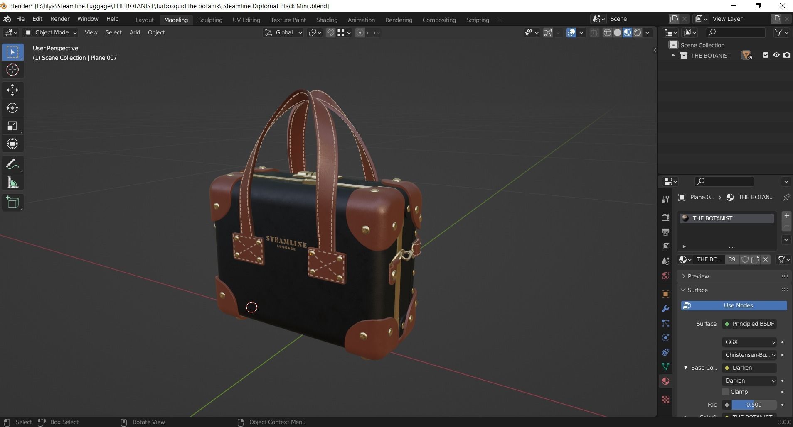Toggle the Clamp checkbox
Image resolution: width=793 pixels, height=427 pixels.
coord(726,392)
